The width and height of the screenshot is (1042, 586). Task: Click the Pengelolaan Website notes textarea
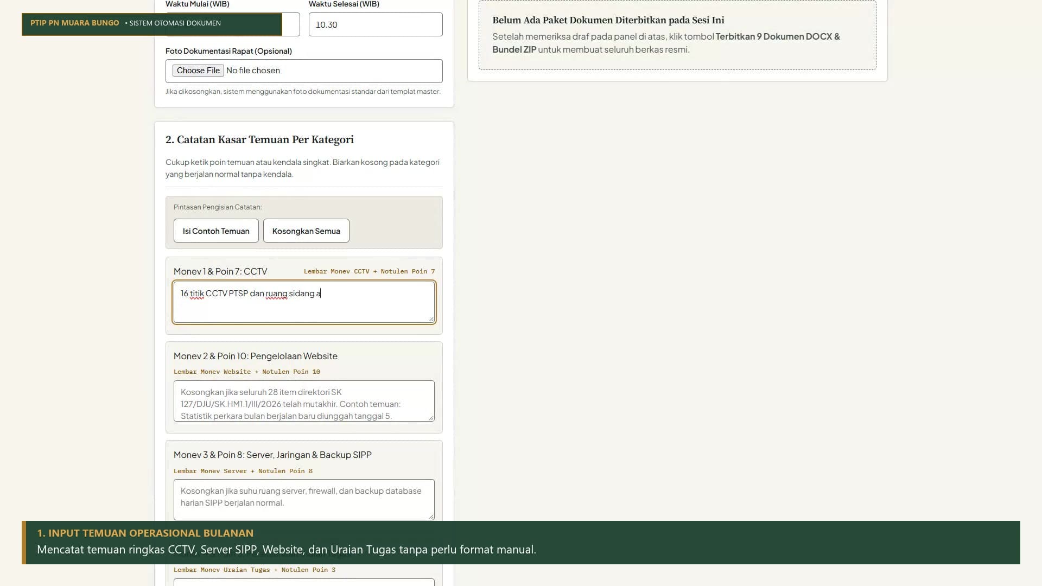304,401
